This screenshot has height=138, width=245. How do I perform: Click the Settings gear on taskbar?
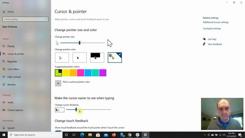(x=145, y=135)
